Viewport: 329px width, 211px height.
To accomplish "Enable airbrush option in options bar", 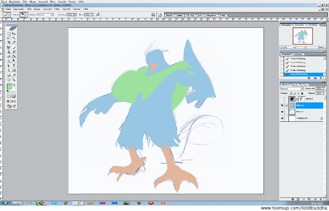I will click(x=98, y=15).
